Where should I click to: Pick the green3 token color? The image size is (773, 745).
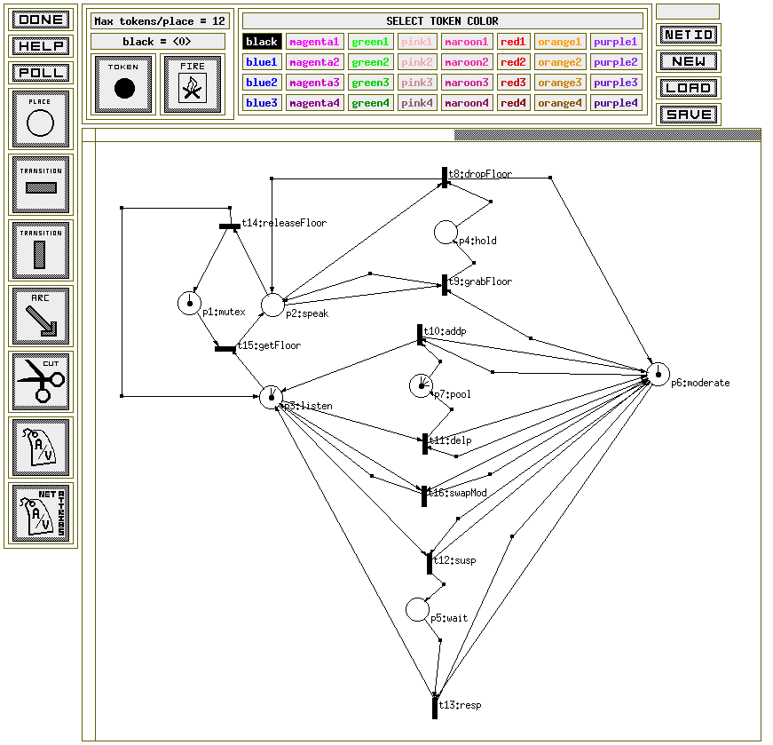point(370,83)
